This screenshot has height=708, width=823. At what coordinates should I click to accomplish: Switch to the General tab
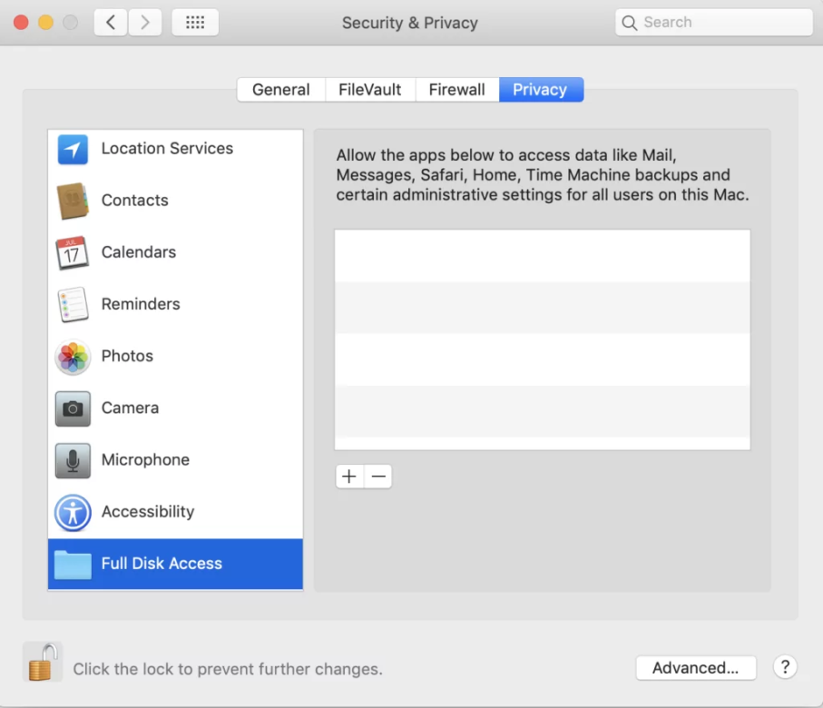(x=280, y=90)
